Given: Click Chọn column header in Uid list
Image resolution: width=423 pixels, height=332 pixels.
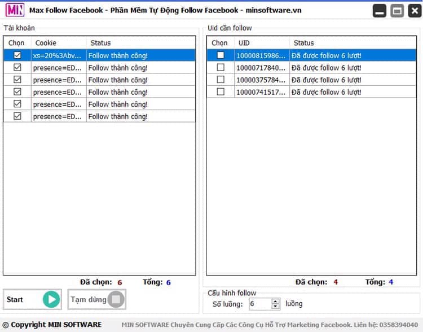Looking at the screenshot, I should pyautogui.click(x=219, y=43).
